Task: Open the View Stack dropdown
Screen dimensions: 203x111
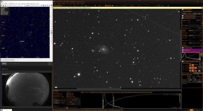Action: [75, 102]
